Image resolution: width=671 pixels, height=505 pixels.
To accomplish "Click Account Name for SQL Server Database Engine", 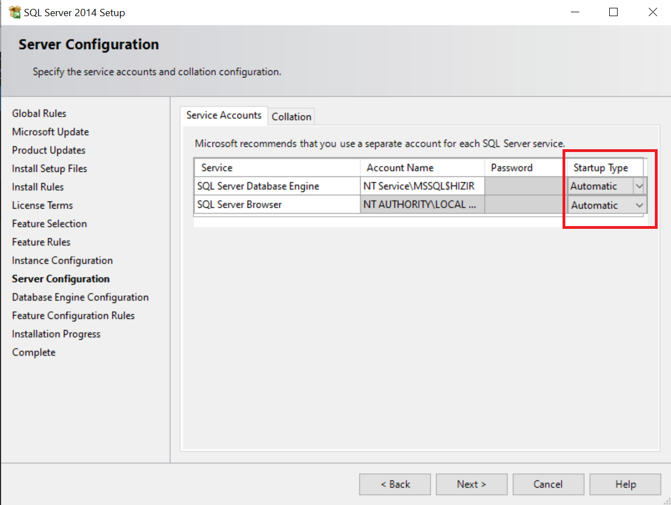I will pos(422,186).
